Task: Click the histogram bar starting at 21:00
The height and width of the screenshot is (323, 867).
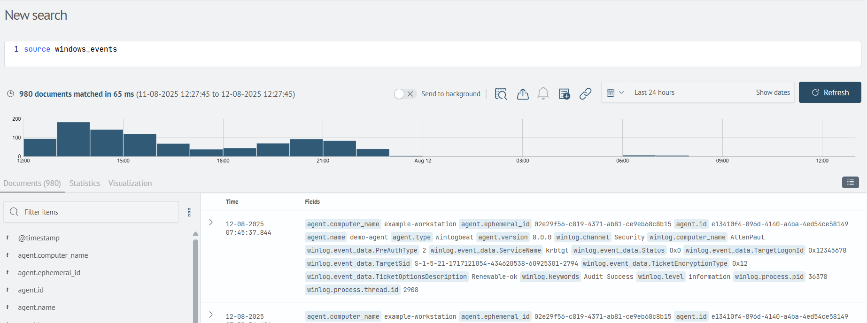Action: click(x=340, y=148)
